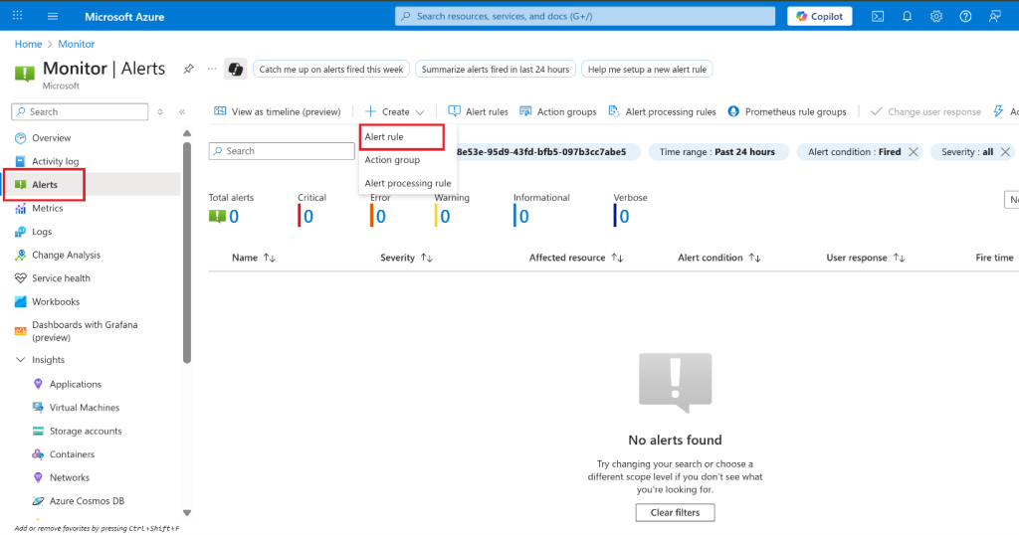This screenshot has width=1019, height=535.
Task: Expand the Create dropdown
Action: [x=394, y=111]
